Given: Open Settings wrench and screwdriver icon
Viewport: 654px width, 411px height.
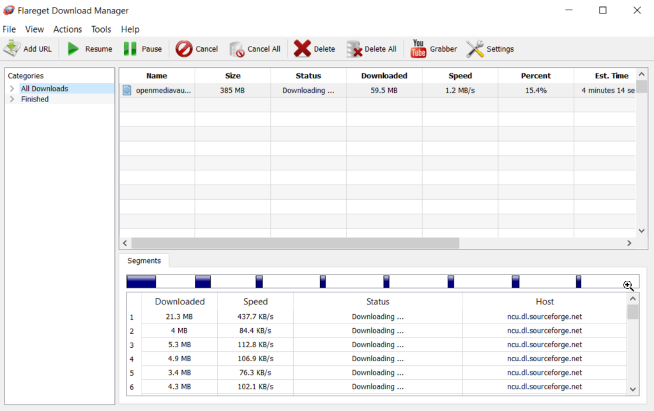Looking at the screenshot, I should pos(475,49).
